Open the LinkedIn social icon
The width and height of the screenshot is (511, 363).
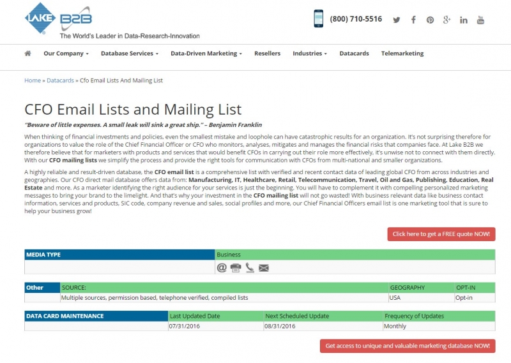[x=464, y=20]
